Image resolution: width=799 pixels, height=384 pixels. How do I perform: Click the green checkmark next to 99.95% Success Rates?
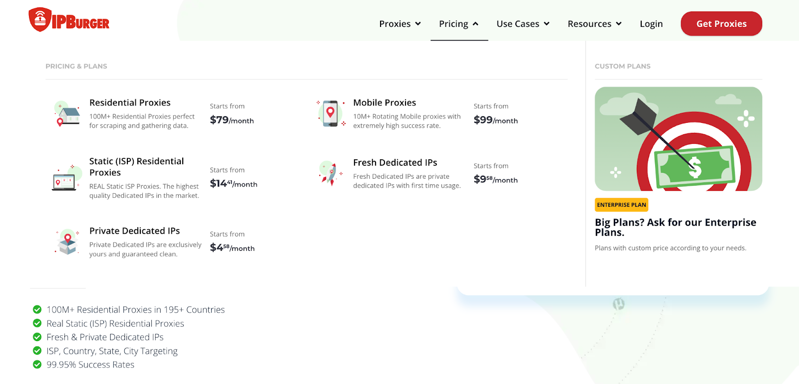point(37,365)
